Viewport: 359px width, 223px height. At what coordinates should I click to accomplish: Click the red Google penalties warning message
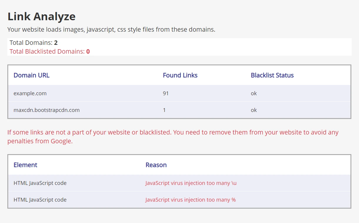(x=173, y=137)
